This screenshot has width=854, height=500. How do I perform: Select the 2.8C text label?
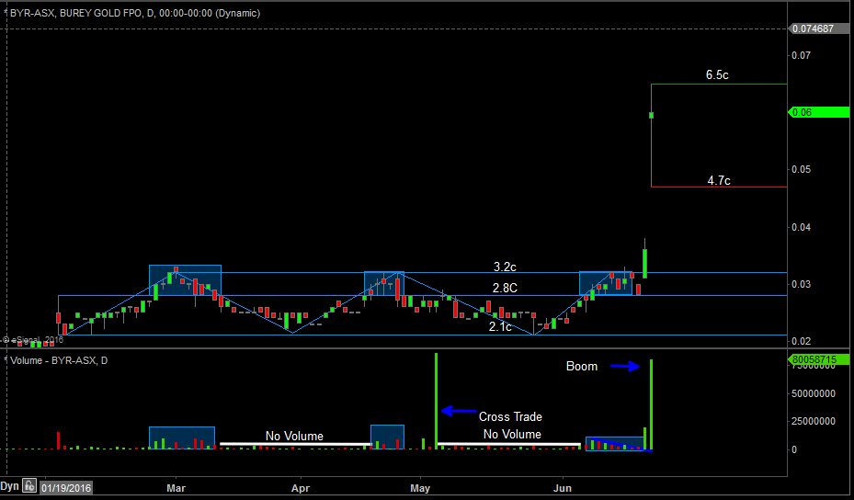click(x=505, y=288)
